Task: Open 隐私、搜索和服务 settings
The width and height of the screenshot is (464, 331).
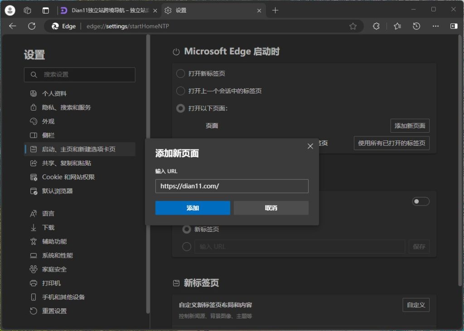Action: 80,107
